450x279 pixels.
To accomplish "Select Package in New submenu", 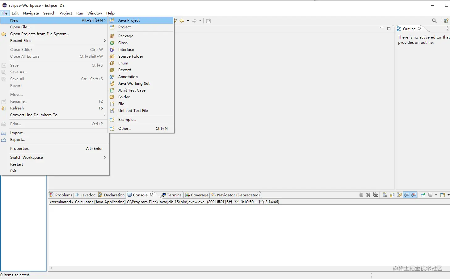I will coord(141,36).
